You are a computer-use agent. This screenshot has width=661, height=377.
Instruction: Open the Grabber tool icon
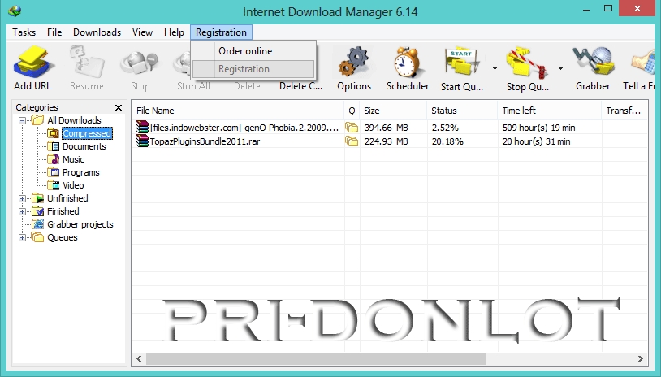[593, 63]
